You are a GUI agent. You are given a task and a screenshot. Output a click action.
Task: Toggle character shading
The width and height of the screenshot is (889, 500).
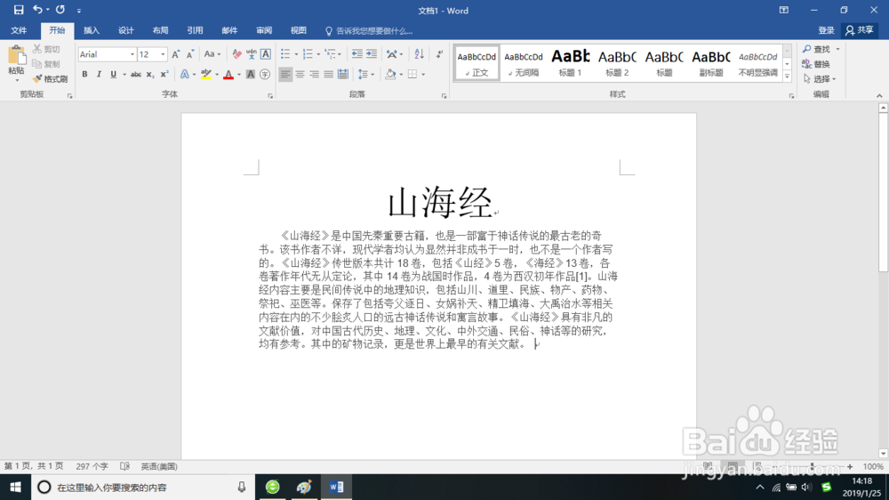(250, 75)
